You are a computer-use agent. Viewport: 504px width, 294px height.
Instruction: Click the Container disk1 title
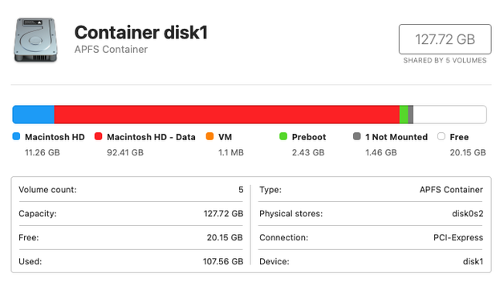pyautogui.click(x=141, y=32)
